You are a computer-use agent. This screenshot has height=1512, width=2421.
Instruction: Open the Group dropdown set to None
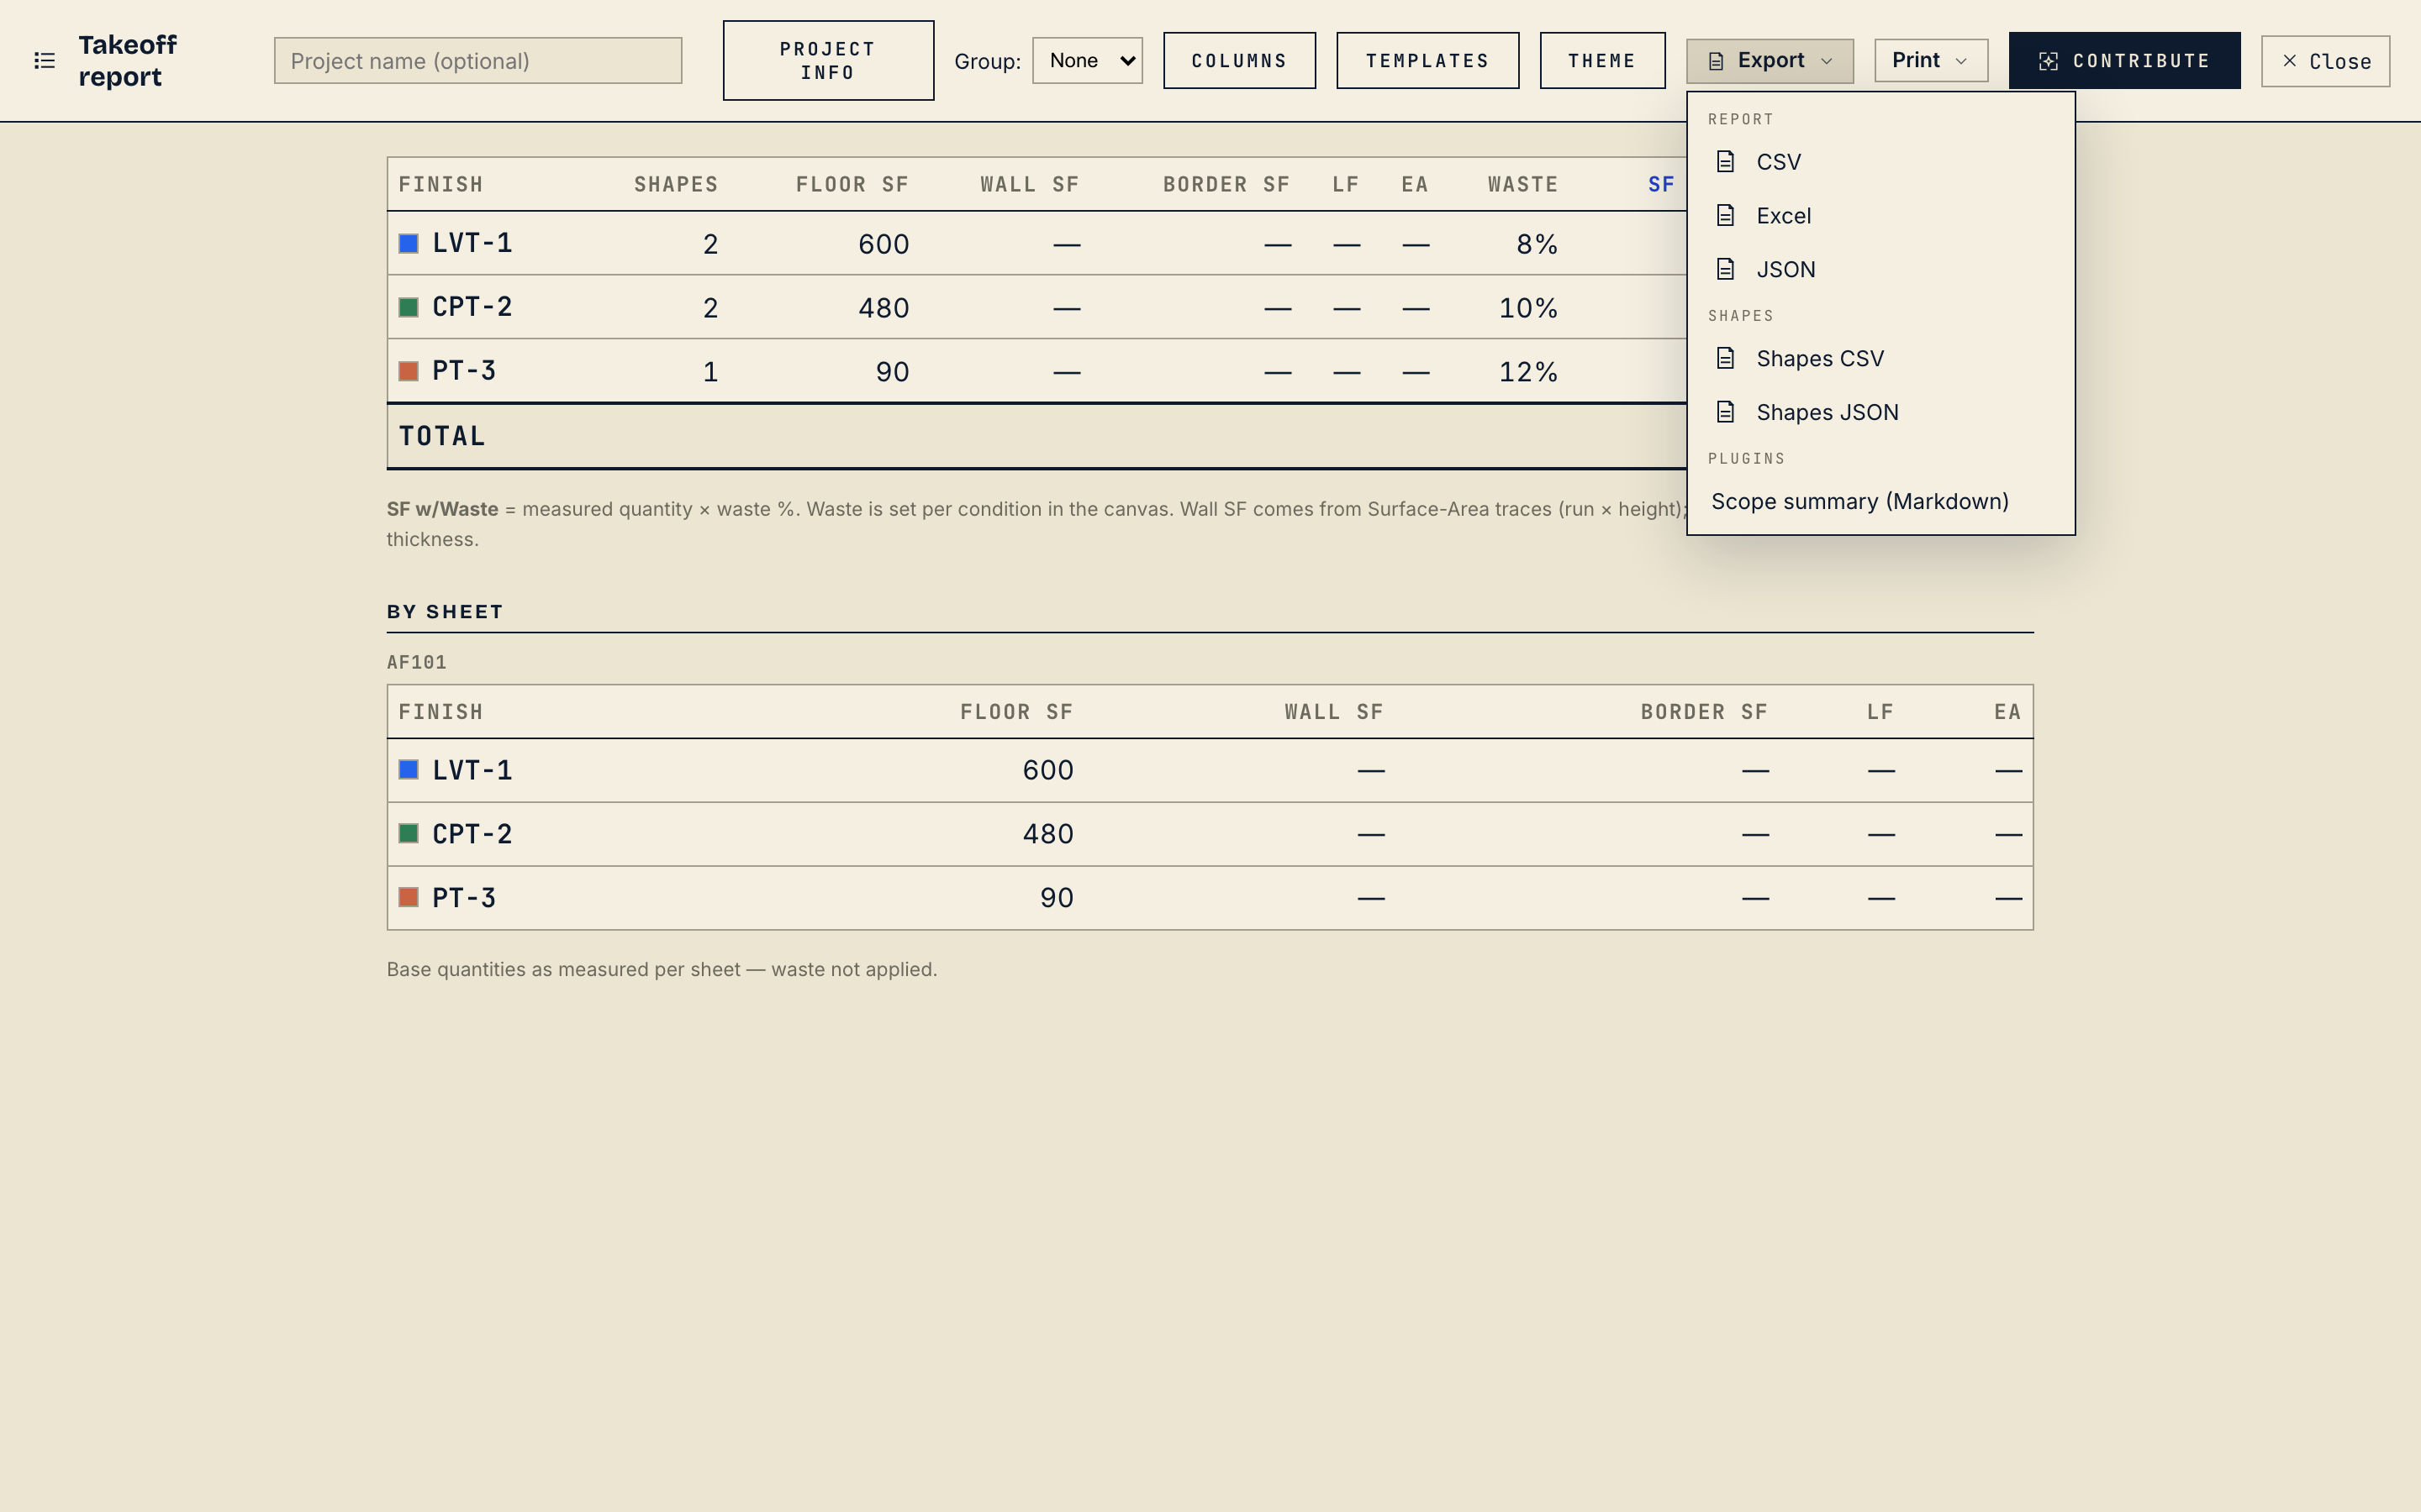click(x=1088, y=61)
